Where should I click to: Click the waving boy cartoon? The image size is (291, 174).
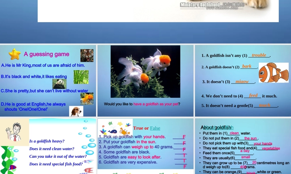tap(14, 132)
